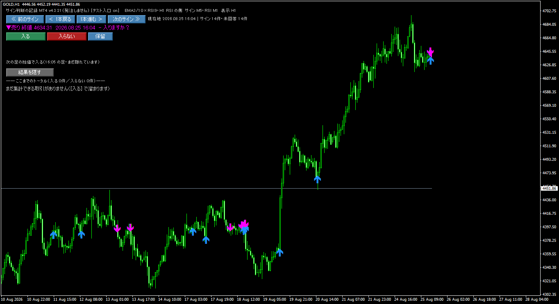Advance one bar with 1本進む
This screenshot has width=559, height=304.
[91, 19]
